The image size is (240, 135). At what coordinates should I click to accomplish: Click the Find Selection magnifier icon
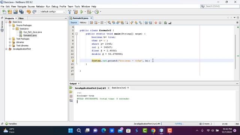pos(109,22)
